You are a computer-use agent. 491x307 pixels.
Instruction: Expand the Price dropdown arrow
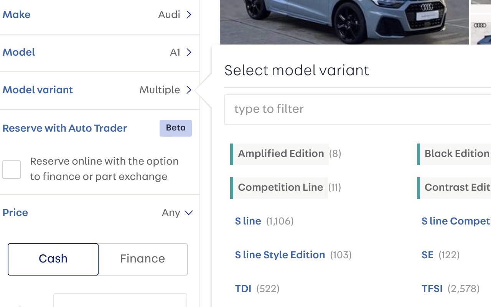189,213
